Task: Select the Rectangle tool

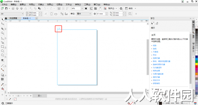Action: (x=2, y=47)
